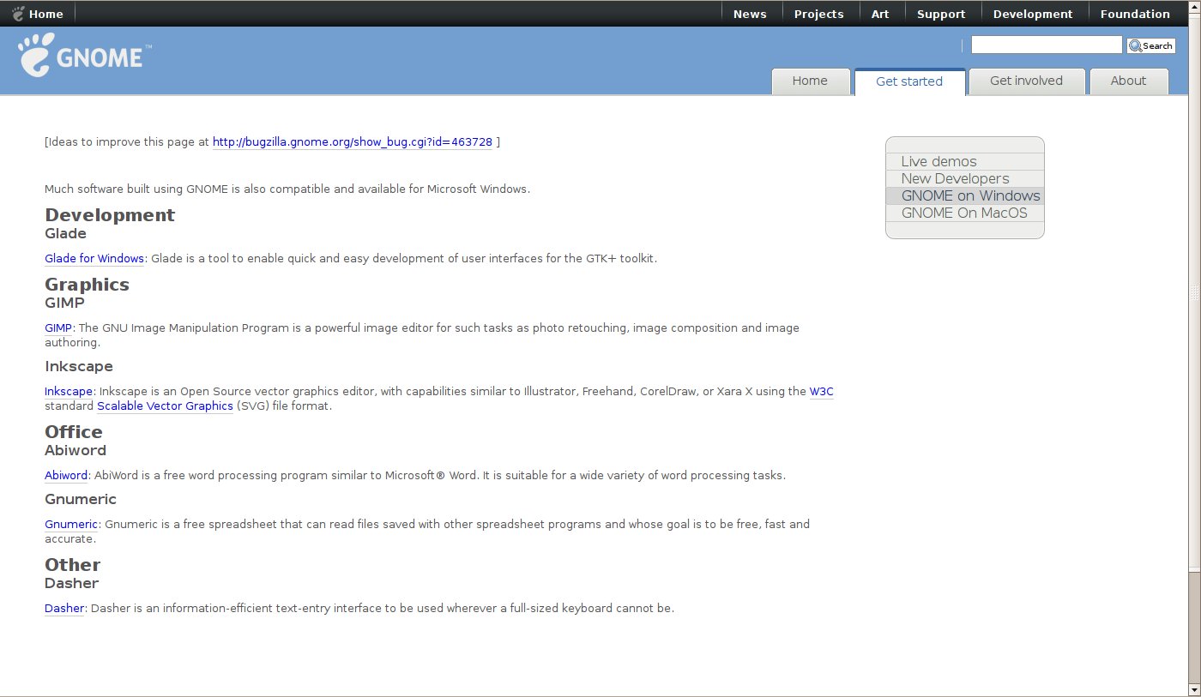Switch to the Home tab
Screen dimensions: 1201x697
click(x=810, y=81)
